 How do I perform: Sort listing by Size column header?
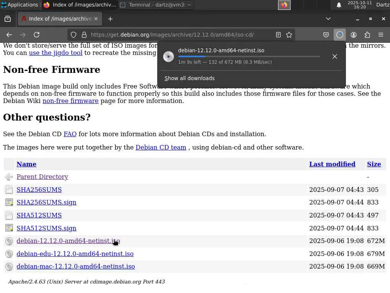point(374,164)
